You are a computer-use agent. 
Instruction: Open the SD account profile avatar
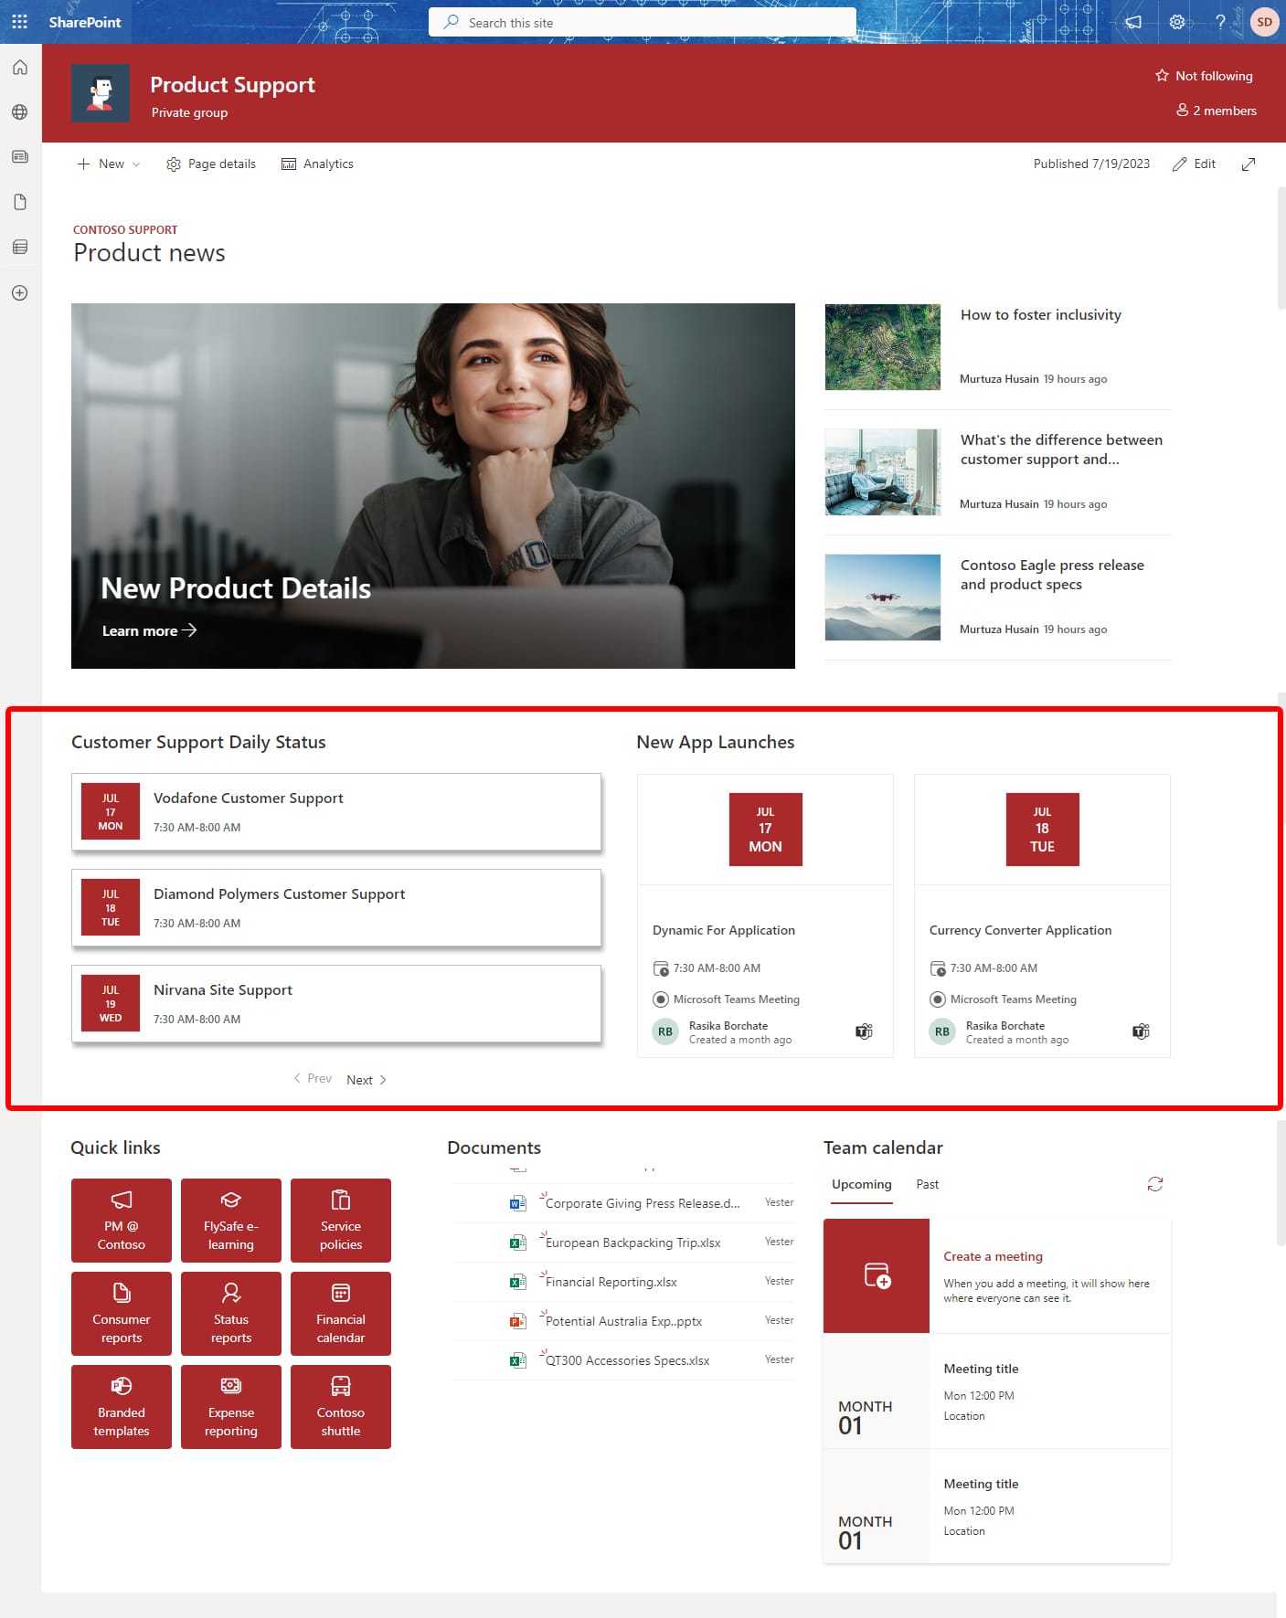[1264, 22]
